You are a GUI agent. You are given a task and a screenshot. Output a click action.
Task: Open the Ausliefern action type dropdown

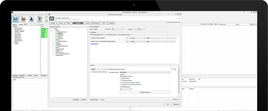pyautogui.click(x=99, y=69)
